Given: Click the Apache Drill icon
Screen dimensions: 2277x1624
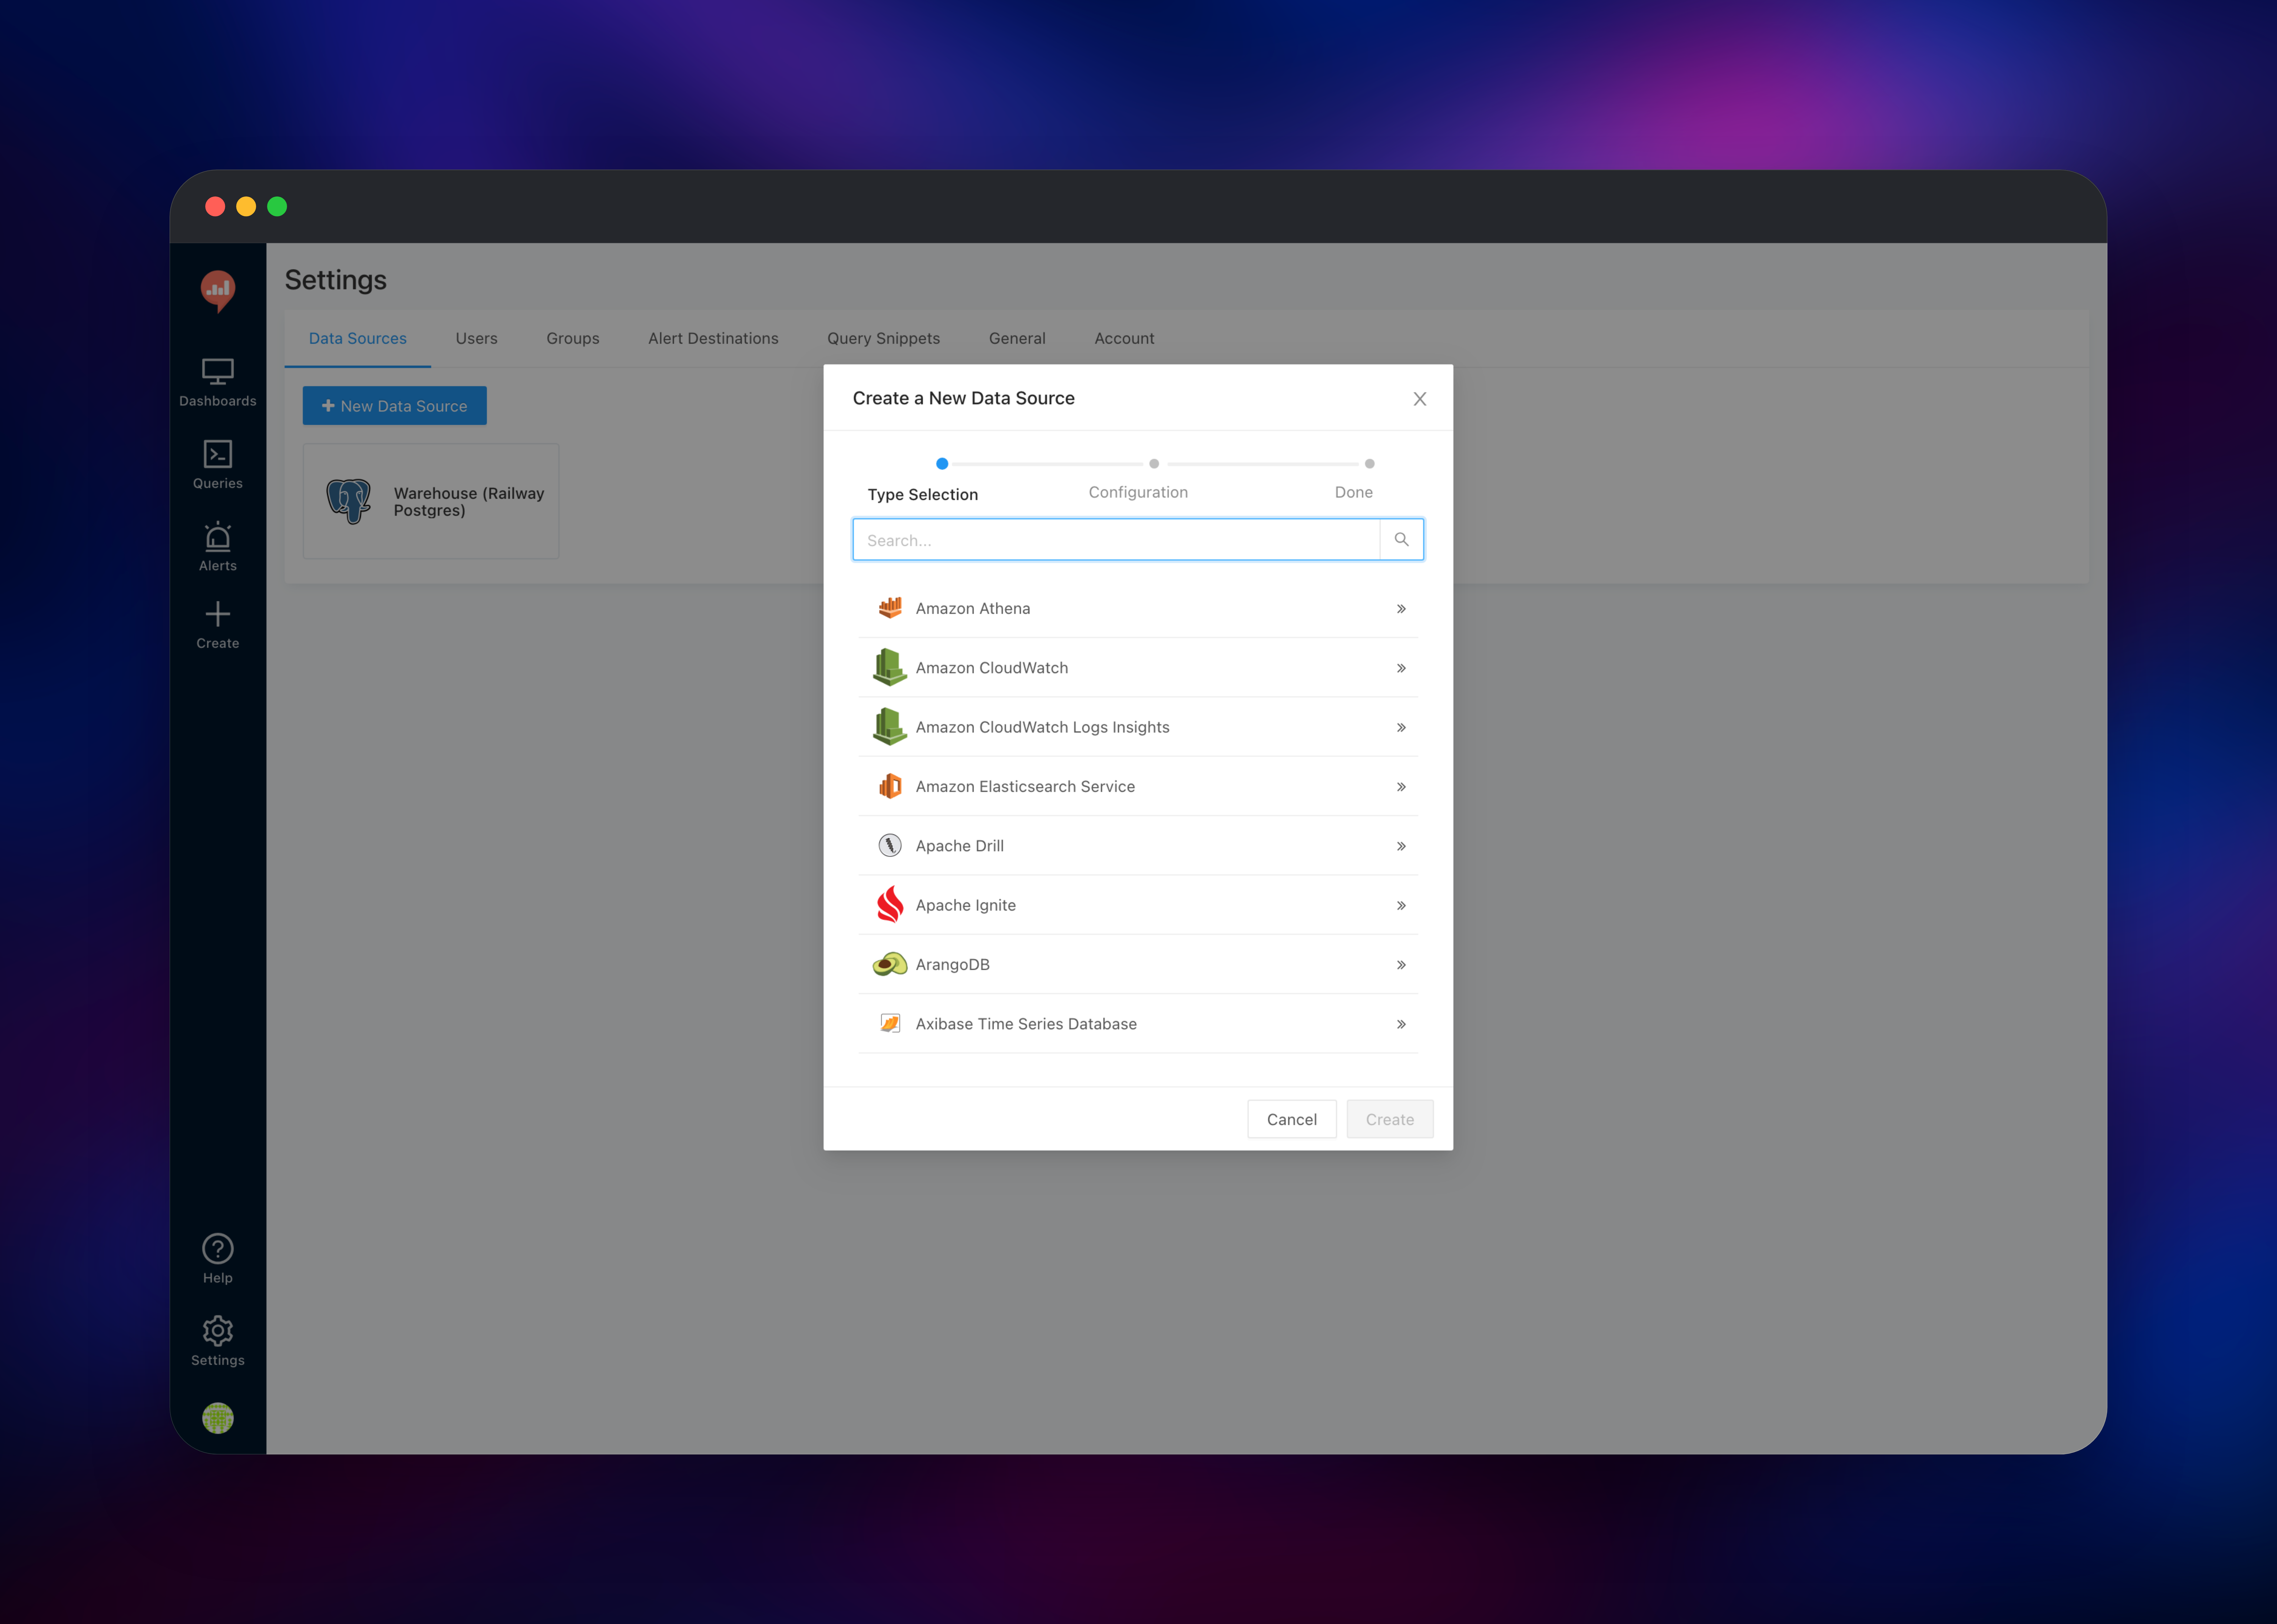Looking at the screenshot, I should click(890, 846).
